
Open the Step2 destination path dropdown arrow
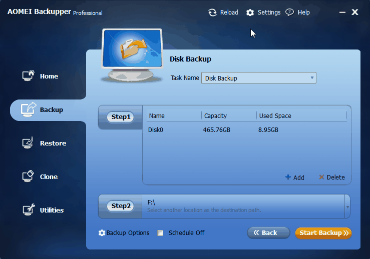(x=347, y=206)
